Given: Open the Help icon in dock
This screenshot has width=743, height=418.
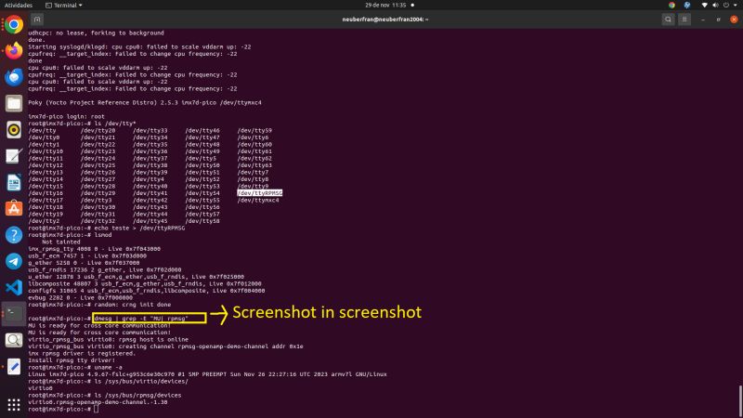Looking at the screenshot, I should point(14,235).
